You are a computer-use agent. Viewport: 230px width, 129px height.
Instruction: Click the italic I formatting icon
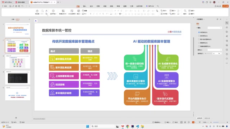click(x=93, y=14)
